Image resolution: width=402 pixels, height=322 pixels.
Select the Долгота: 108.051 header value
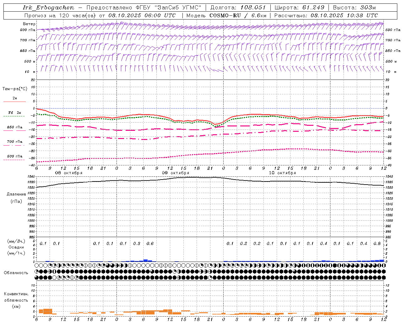(238, 8)
